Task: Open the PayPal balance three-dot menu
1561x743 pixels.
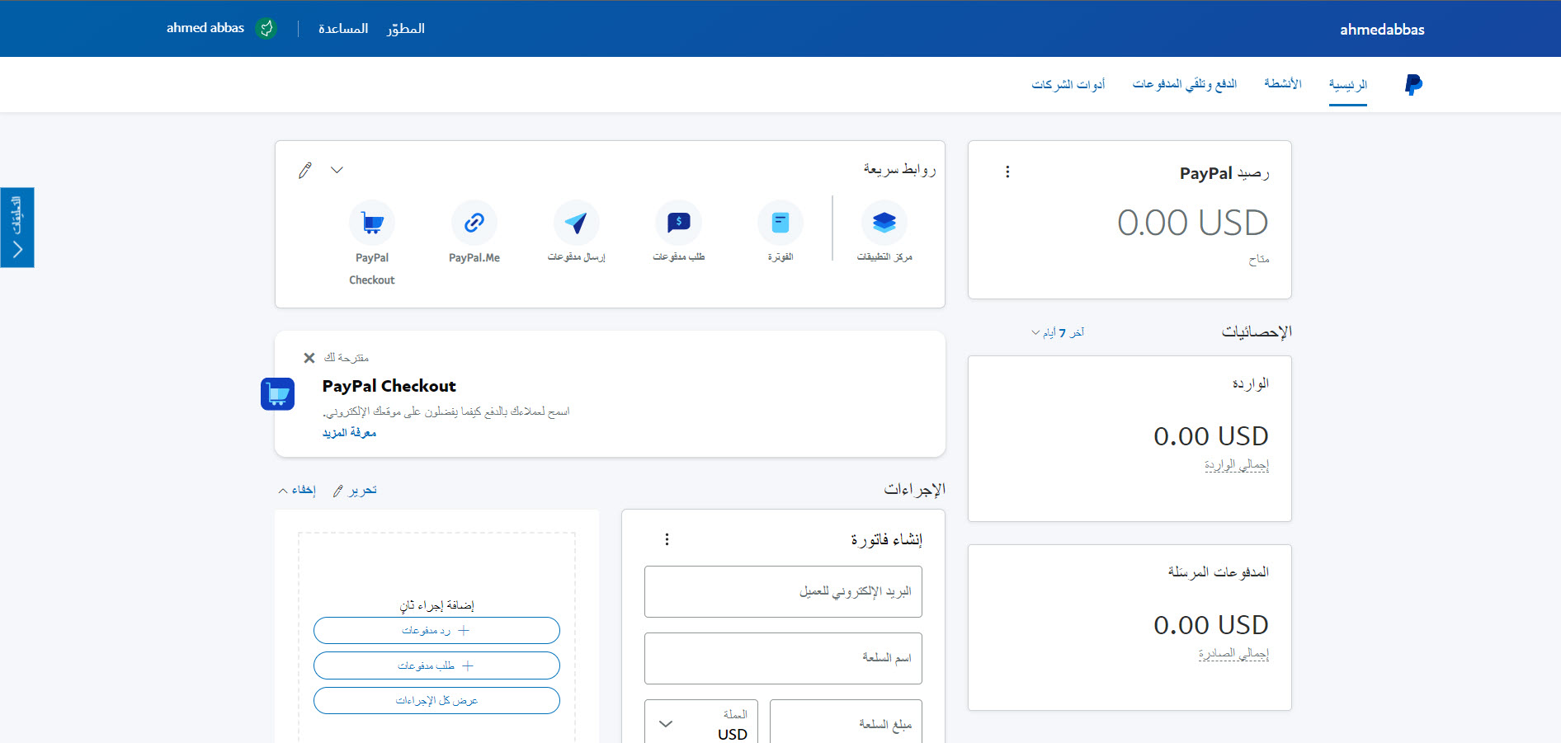Action: (x=1007, y=172)
